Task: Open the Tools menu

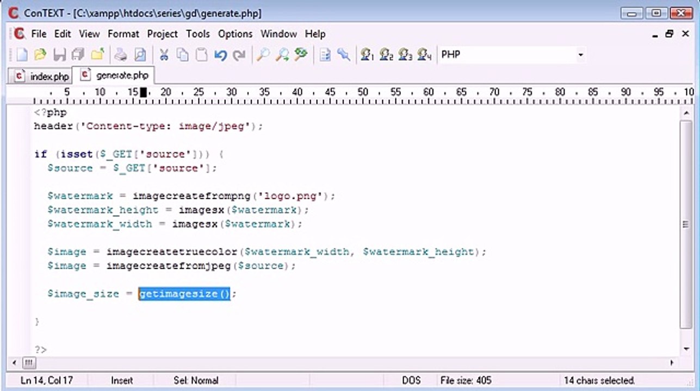Action: (x=198, y=34)
